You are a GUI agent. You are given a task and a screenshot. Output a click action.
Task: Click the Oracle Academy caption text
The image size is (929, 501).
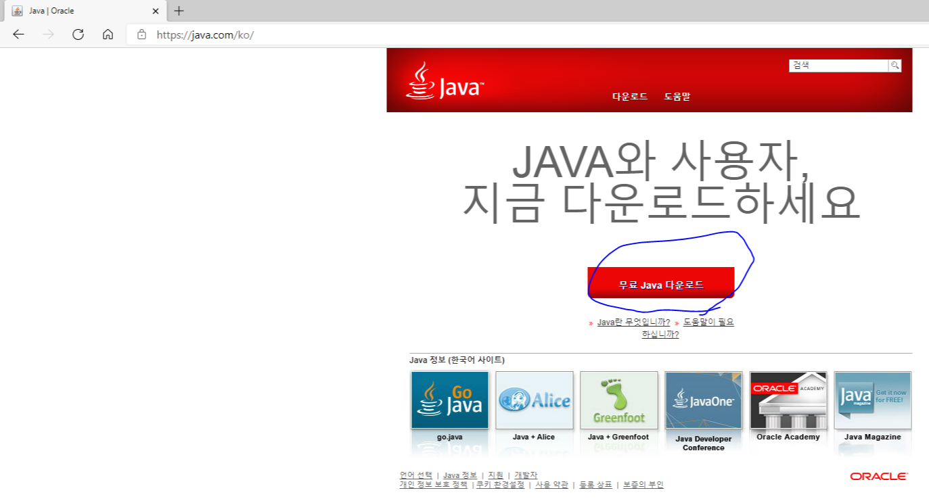coord(788,437)
